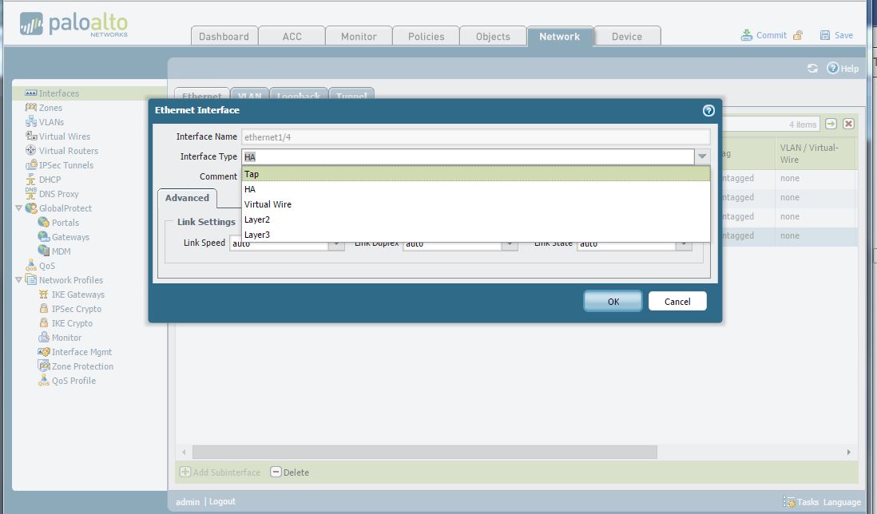Image resolution: width=877 pixels, height=514 pixels.
Task: Click the Gateways icon under GlobalProtect
Action: point(44,237)
